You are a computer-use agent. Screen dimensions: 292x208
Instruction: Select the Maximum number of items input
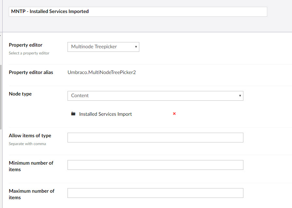click(155, 193)
